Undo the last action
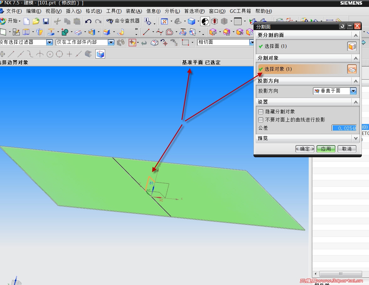 pyautogui.click(x=88, y=21)
